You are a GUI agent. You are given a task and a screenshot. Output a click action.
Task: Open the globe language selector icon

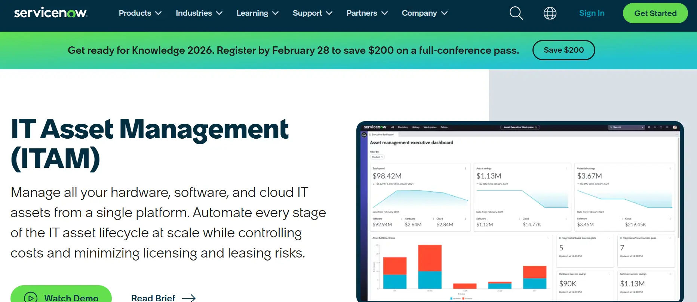click(x=550, y=13)
